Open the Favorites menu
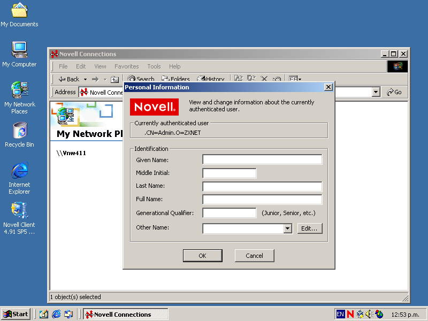This screenshot has height=321, width=428. click(x=126, y=66)
